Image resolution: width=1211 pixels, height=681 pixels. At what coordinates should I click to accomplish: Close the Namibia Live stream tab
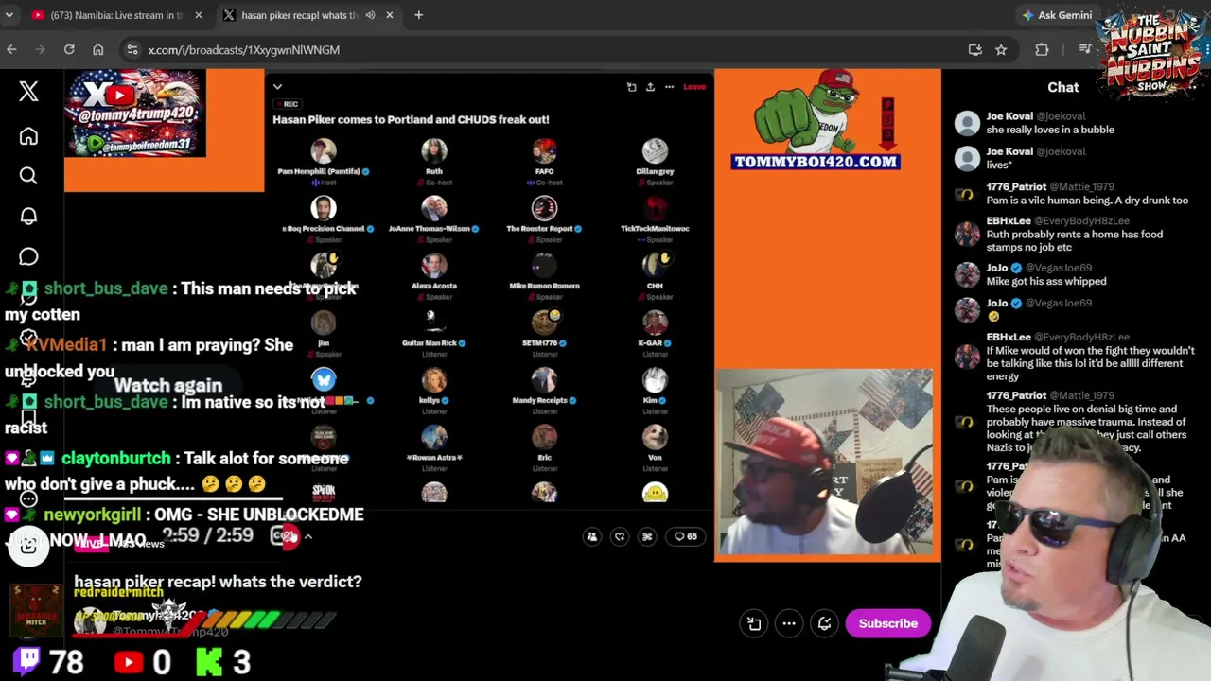click(199, 15)
